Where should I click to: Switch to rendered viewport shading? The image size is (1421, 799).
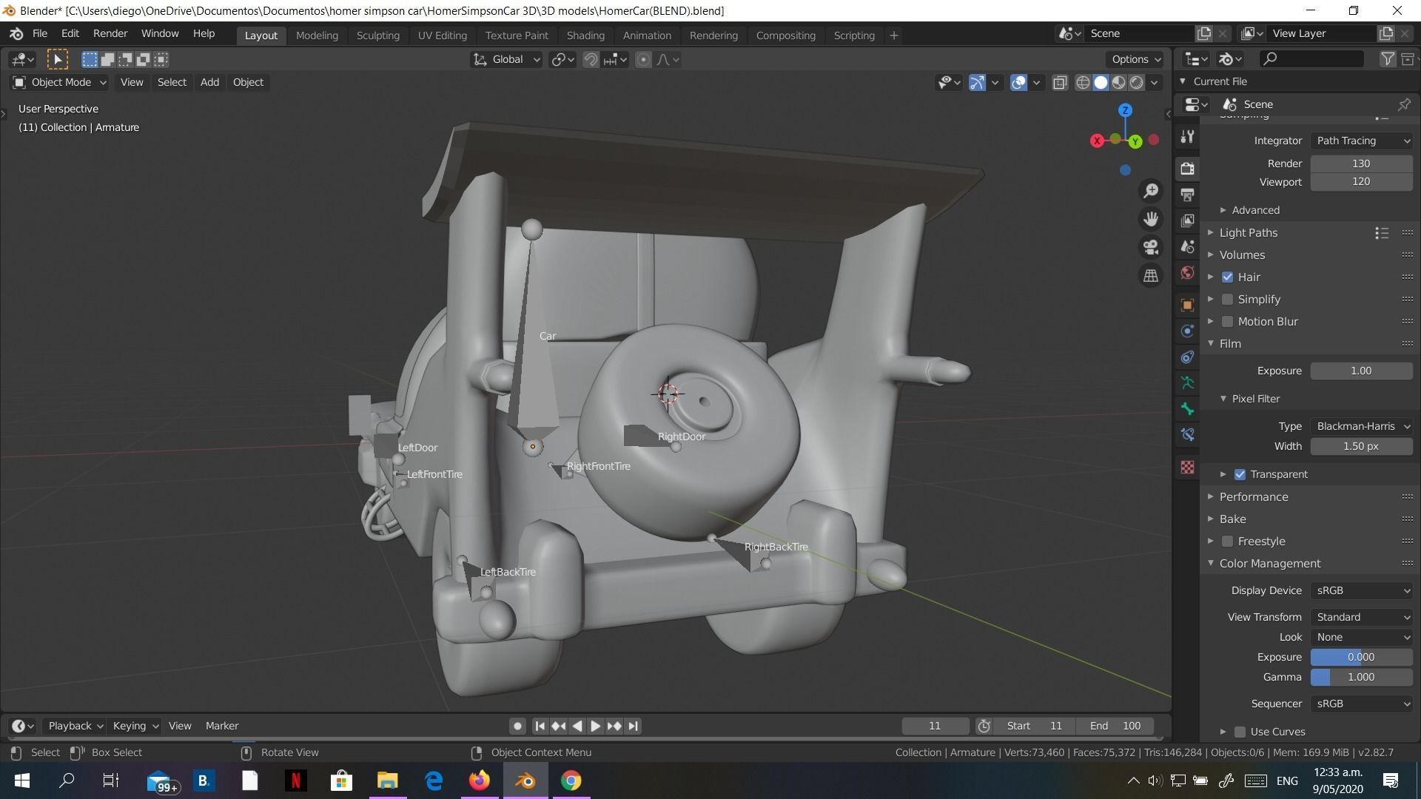(x=1137, y=82)
